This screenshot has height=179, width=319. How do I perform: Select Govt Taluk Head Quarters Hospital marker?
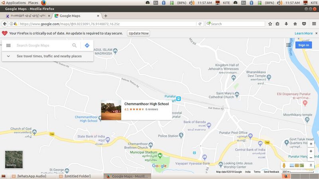pyautogui.click(x=287, y=142)
